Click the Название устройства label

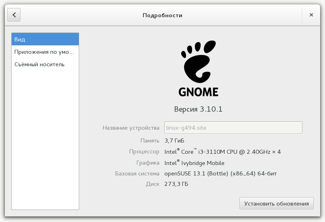(x=131, y=128)
